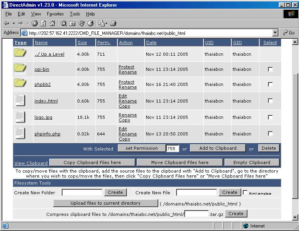Click the Edit link for index.html
The image size is (299, 231).
[x=123, y=96]
